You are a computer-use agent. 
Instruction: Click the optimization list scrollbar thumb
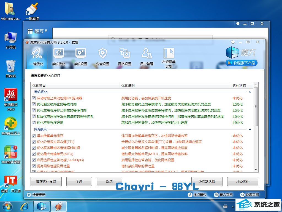click(x=256, y=107)
